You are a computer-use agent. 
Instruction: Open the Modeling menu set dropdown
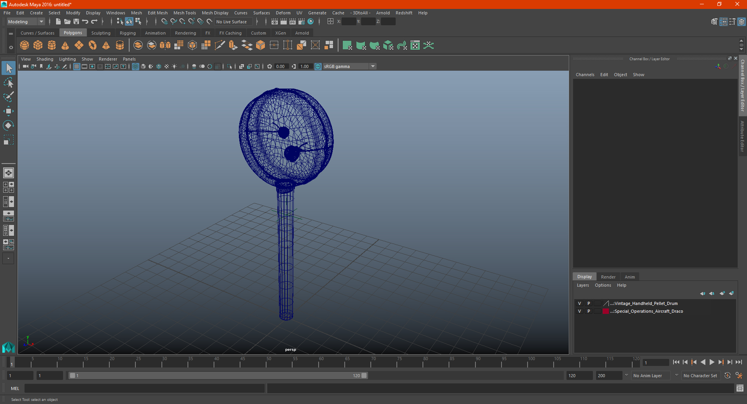point(26,22)
